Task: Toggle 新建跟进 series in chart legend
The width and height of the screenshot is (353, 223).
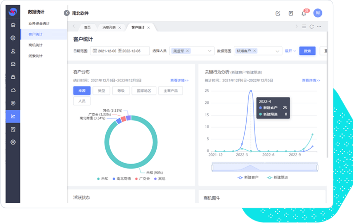Action: point(277,177)
